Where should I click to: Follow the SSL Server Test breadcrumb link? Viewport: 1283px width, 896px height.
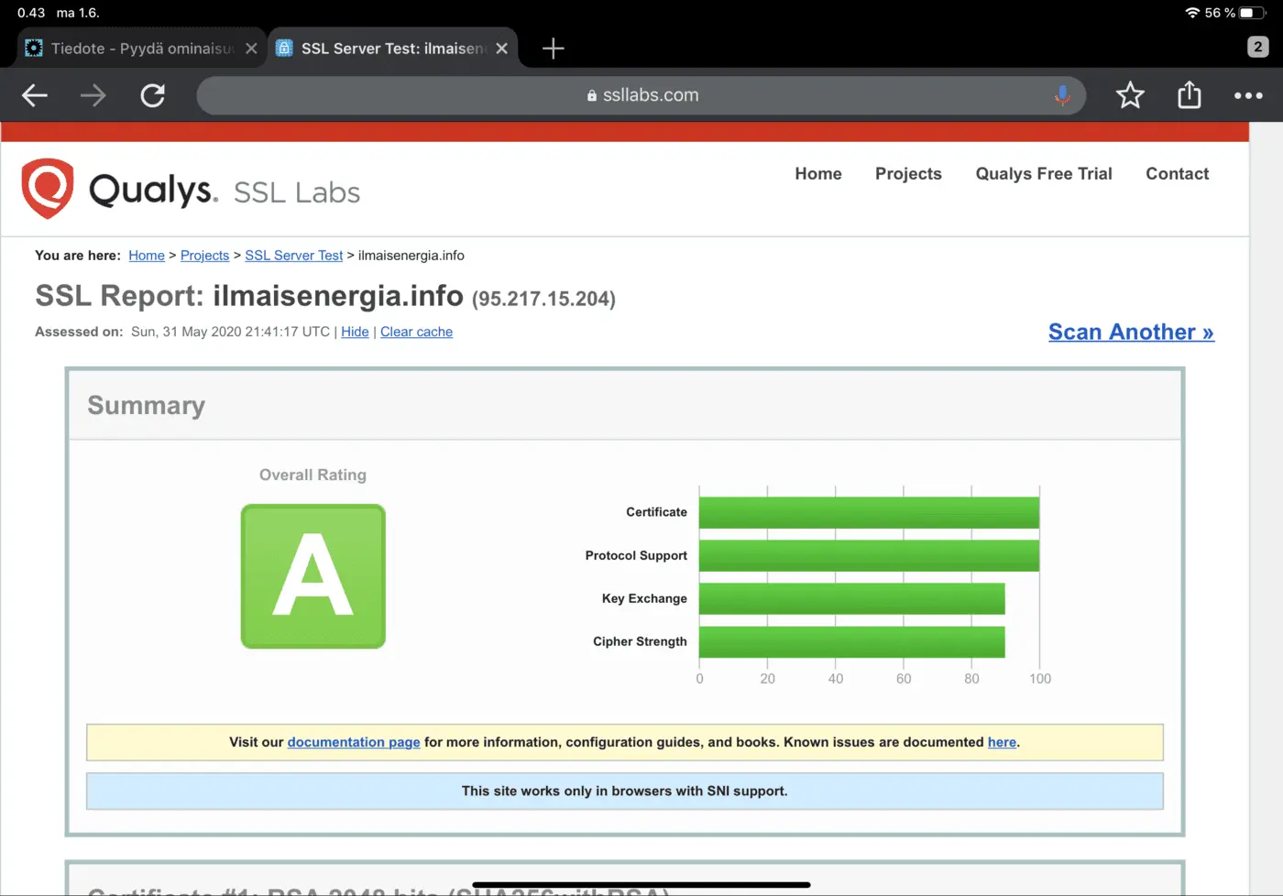(x=294, y=256)
